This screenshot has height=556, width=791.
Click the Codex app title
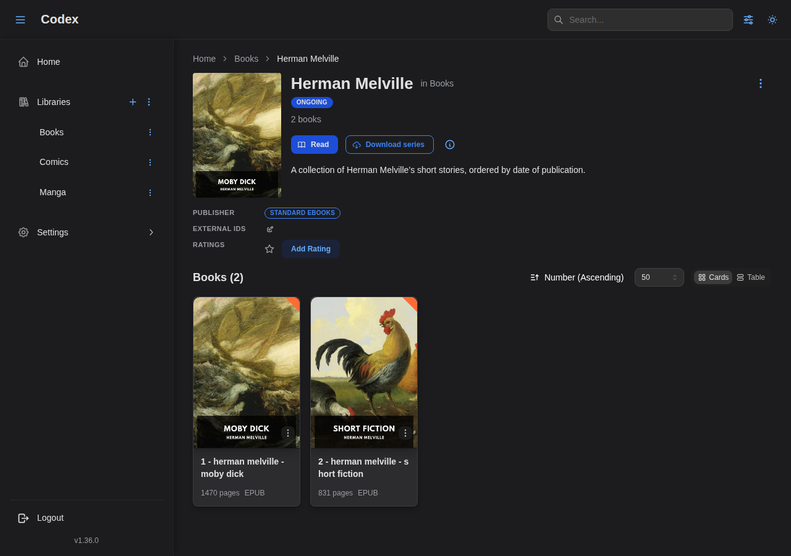click(x=59, y=19)
